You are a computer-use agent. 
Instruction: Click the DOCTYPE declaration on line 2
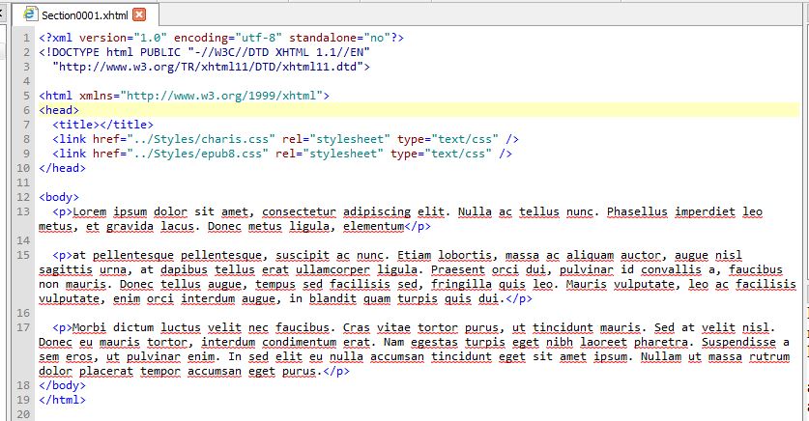click(204, 52)
